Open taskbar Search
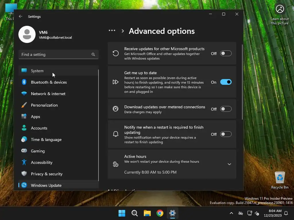Image resolution: width=294 pixels, height=220 pixels. (135, 213)
